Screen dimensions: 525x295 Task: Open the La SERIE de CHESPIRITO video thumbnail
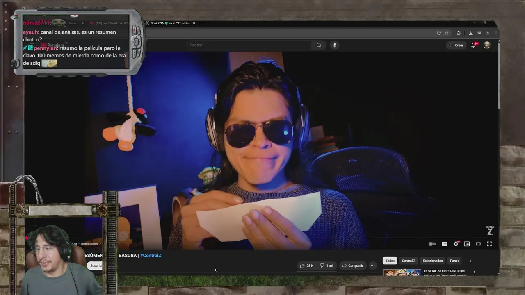coord(402,272)
